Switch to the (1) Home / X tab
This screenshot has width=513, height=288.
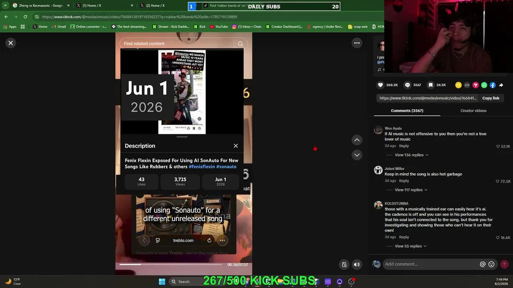coord(104,6)
